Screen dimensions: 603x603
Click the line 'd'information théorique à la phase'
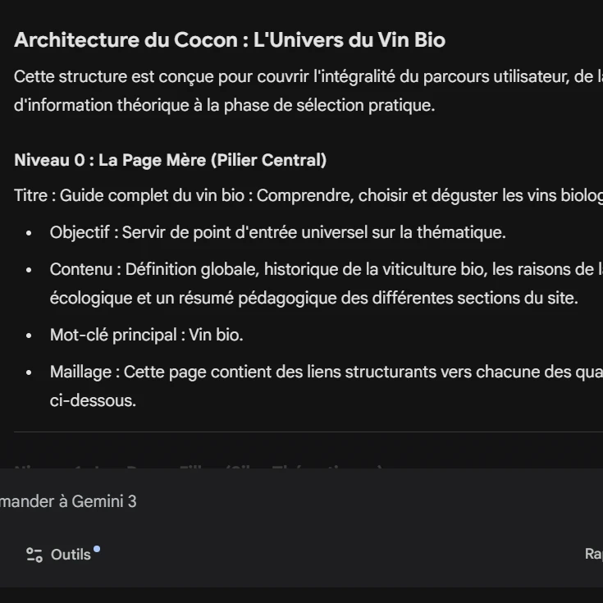pos(224,106)
